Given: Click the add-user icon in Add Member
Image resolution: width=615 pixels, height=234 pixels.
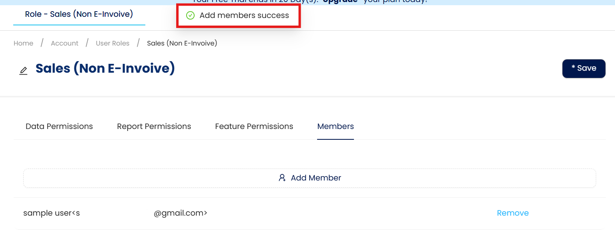Looking at the screenshot, I should 282,178.
